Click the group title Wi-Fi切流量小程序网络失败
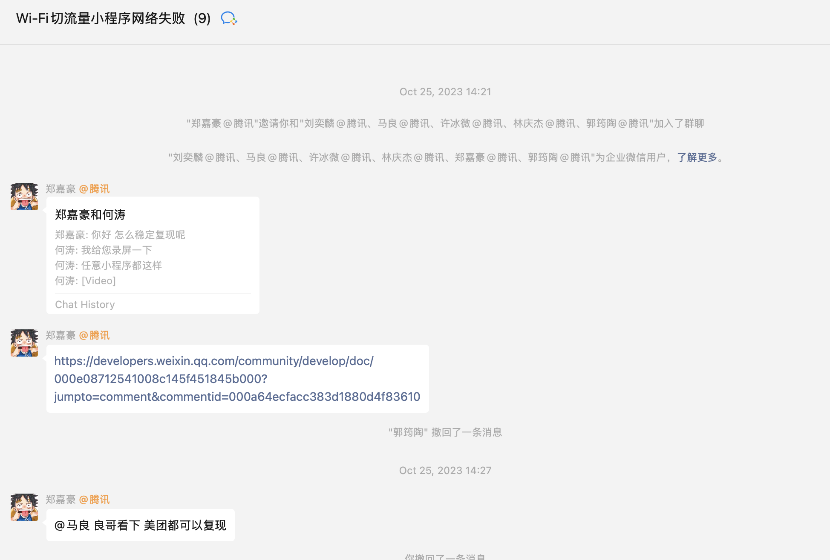Screen dimensions: 830x560 point(101,18)
